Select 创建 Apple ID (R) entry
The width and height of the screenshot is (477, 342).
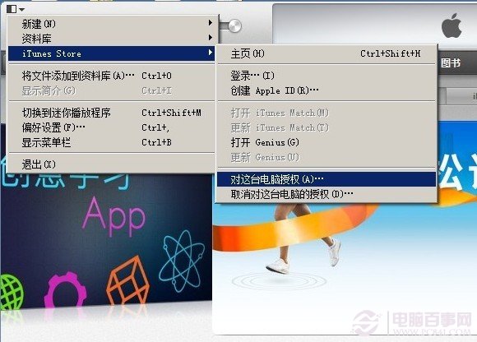pos(326,90)
